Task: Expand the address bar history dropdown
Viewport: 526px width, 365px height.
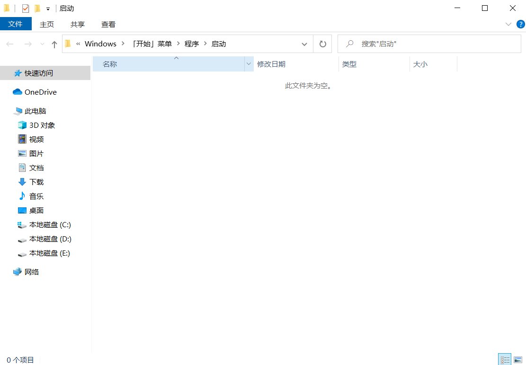Action: point(304,44)
